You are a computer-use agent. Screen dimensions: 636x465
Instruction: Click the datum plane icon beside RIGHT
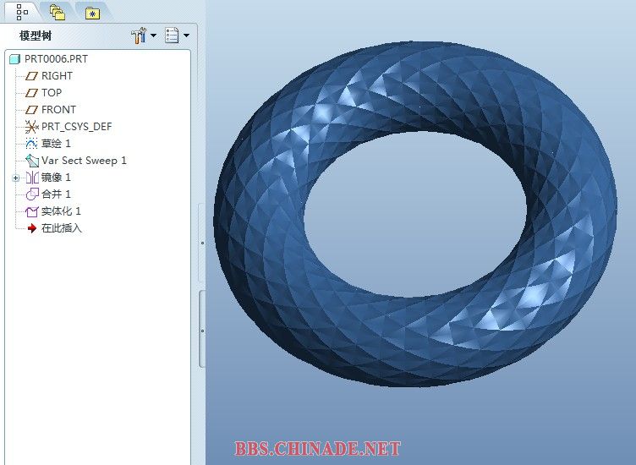(x=31, y=76)
